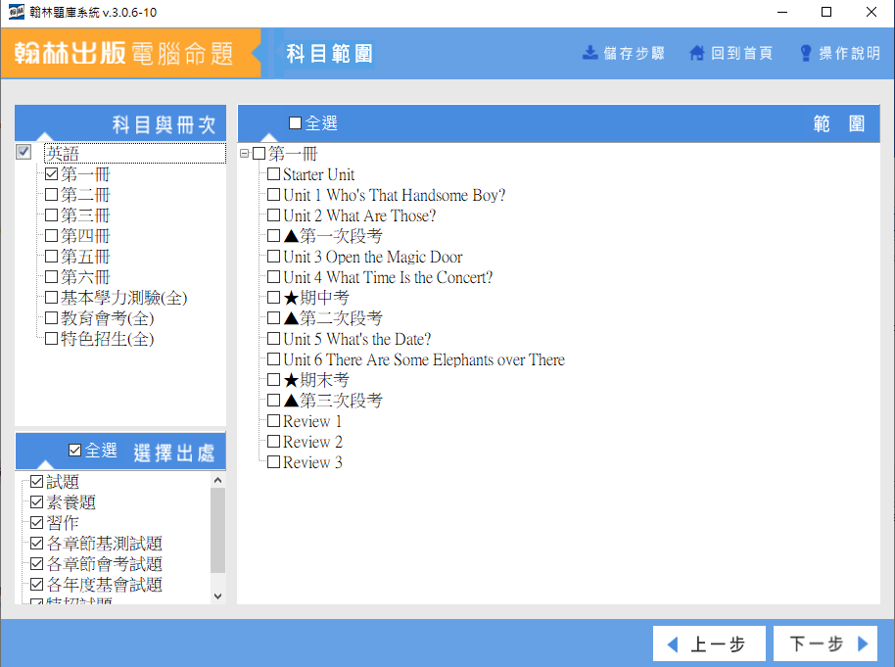Check the 第六冊 checkbox
895x667 pixels.
51,276
